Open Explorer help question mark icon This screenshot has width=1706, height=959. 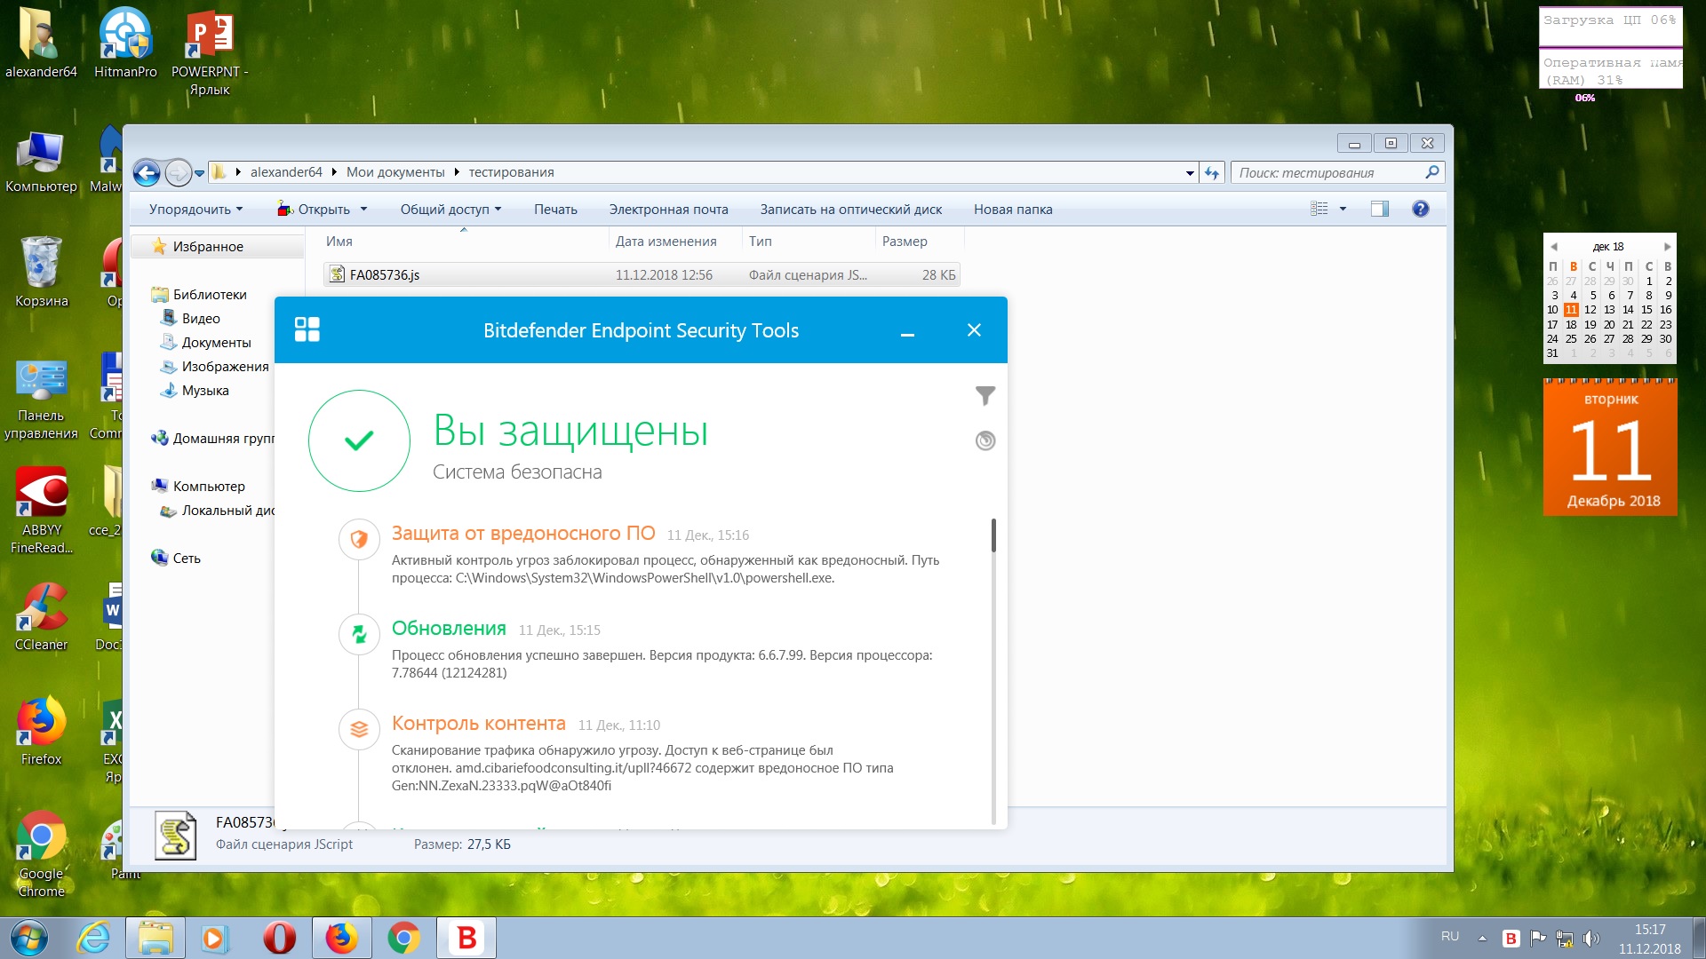pyautogui.click(x=1420, y=210)
